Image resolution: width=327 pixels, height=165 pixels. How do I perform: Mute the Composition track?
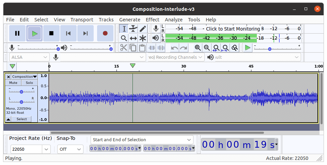[x=13, y=83]
